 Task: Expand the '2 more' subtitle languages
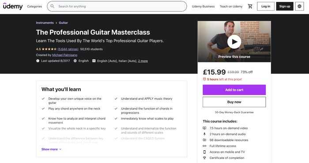(x=143, y=61)
